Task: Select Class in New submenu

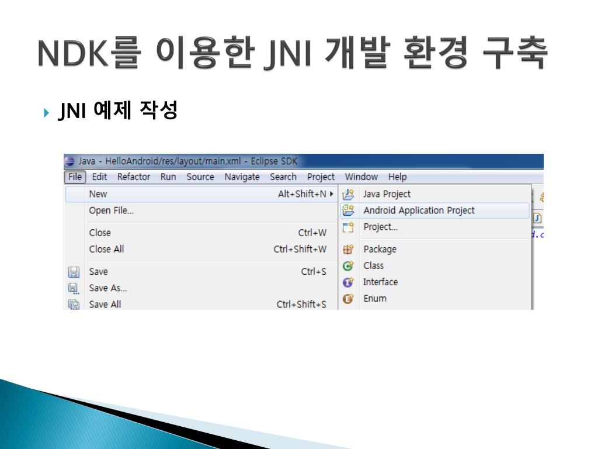Action: pyautogui.click(x=434, y=265)
